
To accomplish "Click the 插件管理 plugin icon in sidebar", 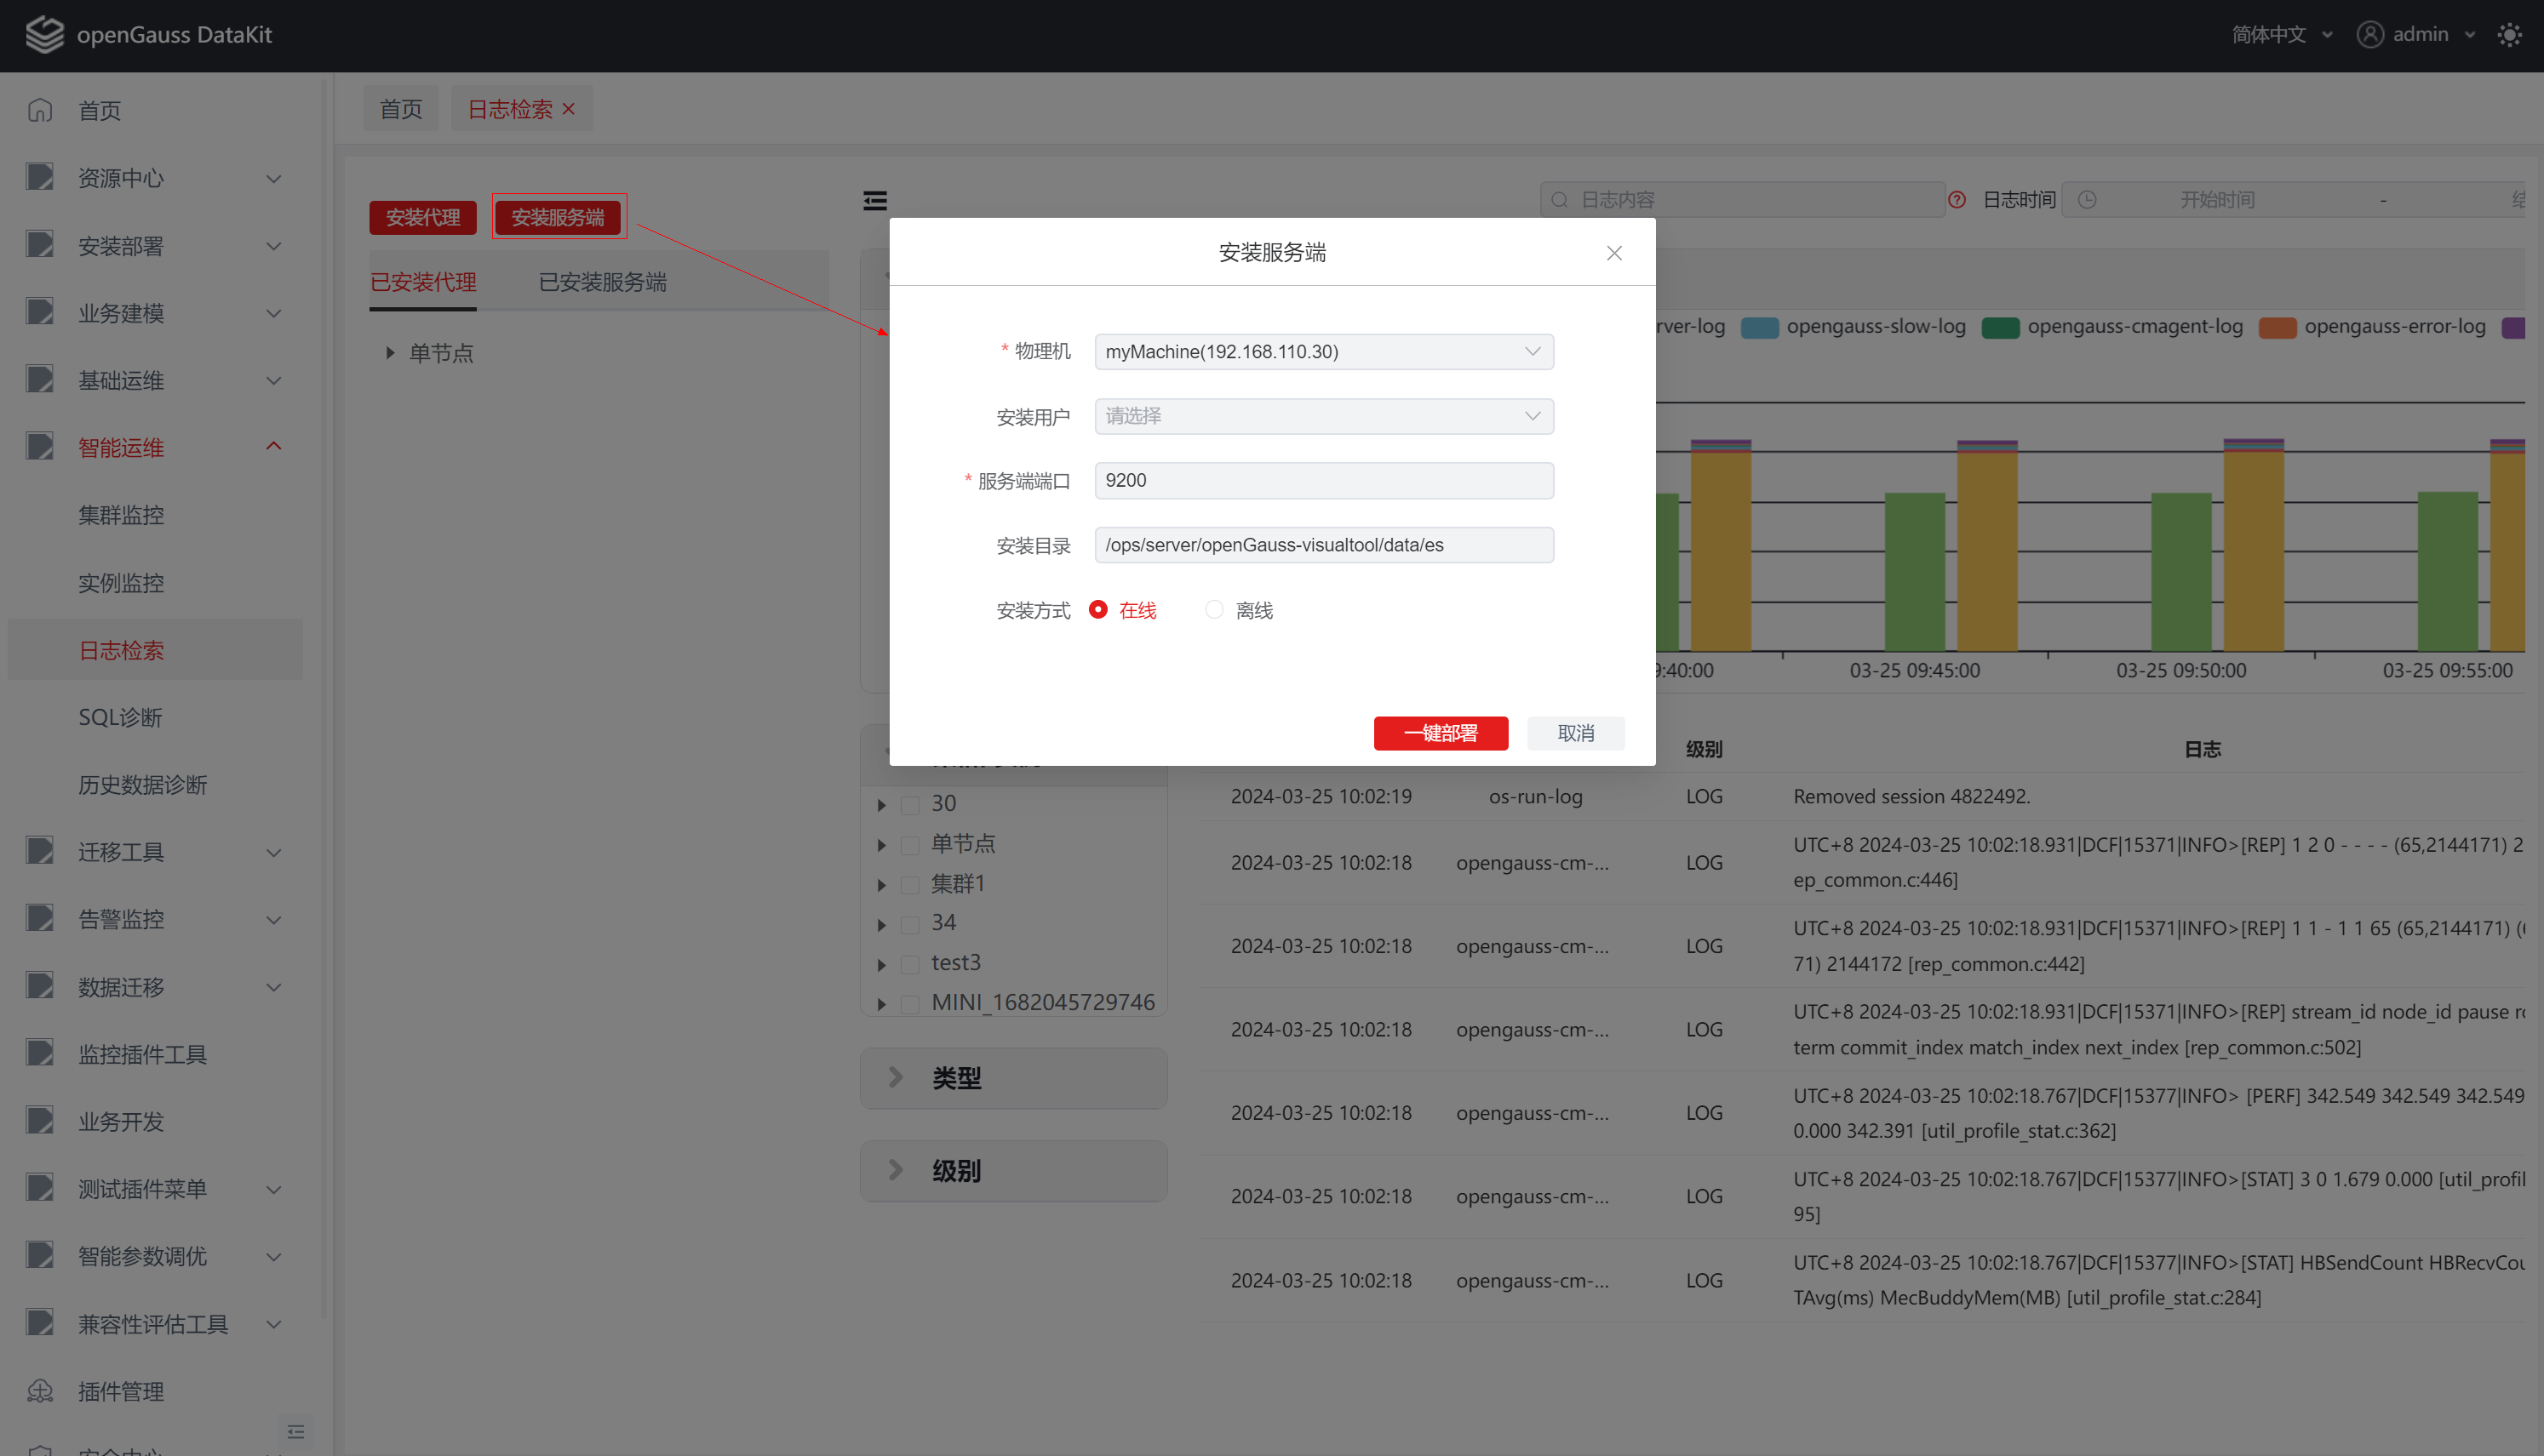I will (x=40, y=1391).
